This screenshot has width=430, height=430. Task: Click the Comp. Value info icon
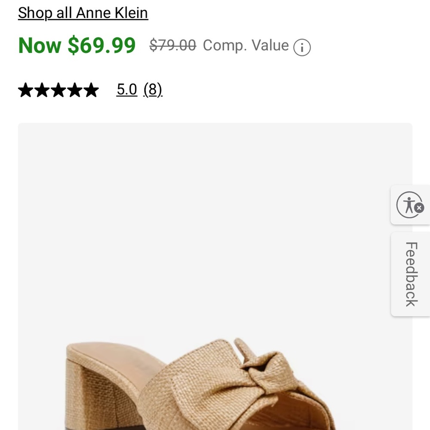[302, 46]
